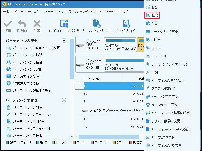
Task: Choose アクティブに設定 flag entry
Action: click(163, 88)
